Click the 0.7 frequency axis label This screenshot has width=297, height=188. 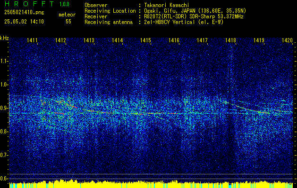coord(4,155)
